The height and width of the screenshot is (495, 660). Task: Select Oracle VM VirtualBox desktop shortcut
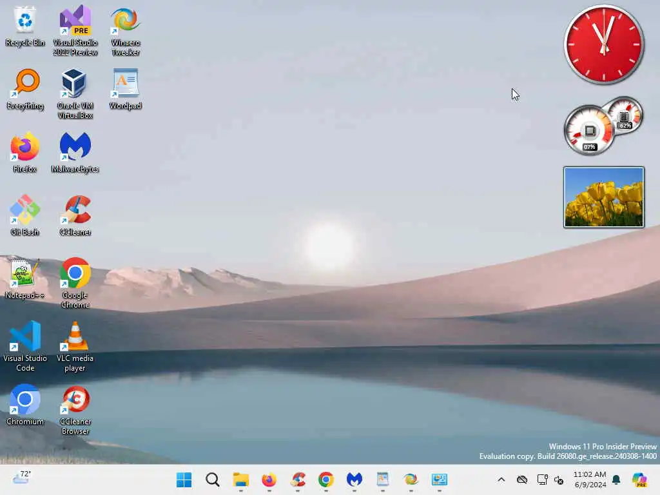pyautogui.click(x=75, y=94)
